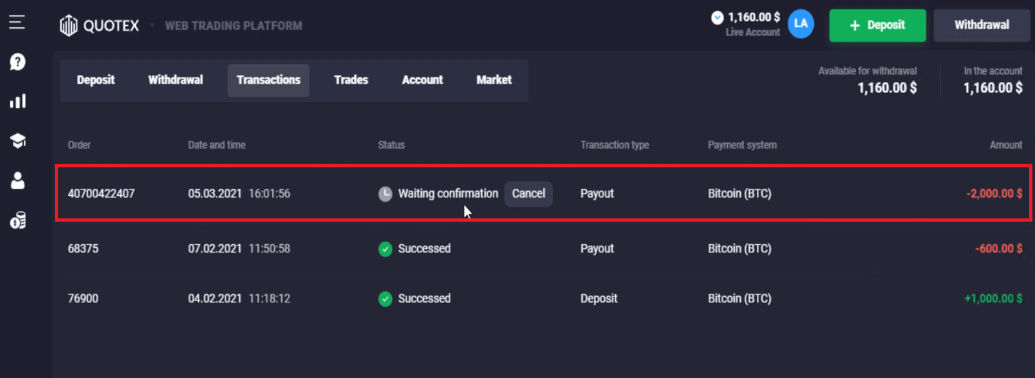Switch to the Deposit tab
The width and height of the screenshot is (1035, 378).
click(96, 80)
